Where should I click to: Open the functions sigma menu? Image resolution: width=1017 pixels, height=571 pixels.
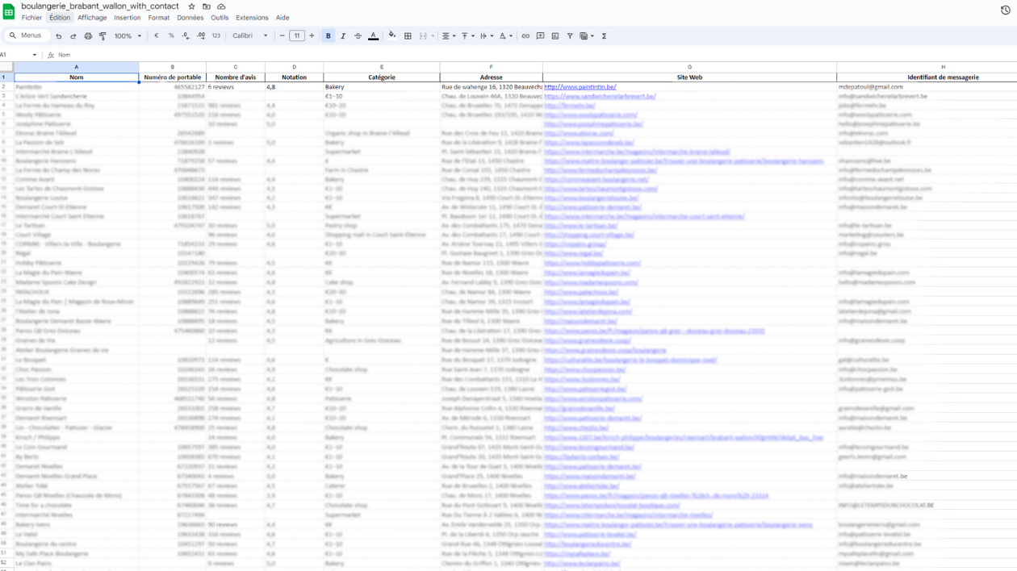pyautogui.click(x=604, y=36)
